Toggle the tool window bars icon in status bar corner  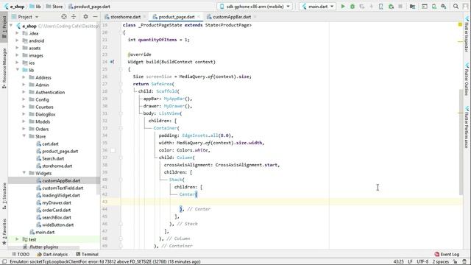click(x=4, y=262)
